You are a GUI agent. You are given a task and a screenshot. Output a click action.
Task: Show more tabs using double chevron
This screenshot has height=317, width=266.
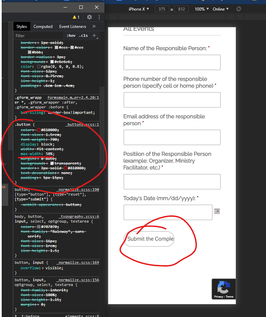click(94, 26)
